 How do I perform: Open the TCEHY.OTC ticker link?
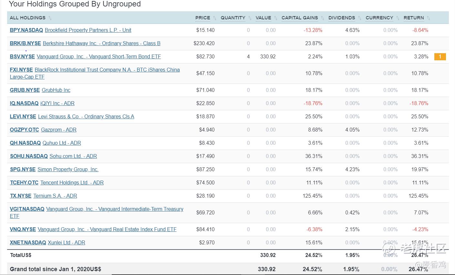(x=24, y=182)
